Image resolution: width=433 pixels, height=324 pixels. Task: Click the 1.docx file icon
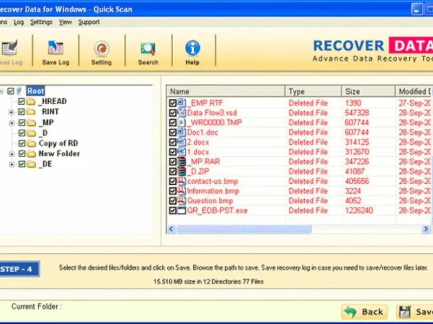click(x=181, y=152)
